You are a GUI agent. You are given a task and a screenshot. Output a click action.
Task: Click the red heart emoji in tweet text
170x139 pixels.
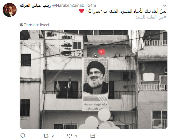click(81, 11)
